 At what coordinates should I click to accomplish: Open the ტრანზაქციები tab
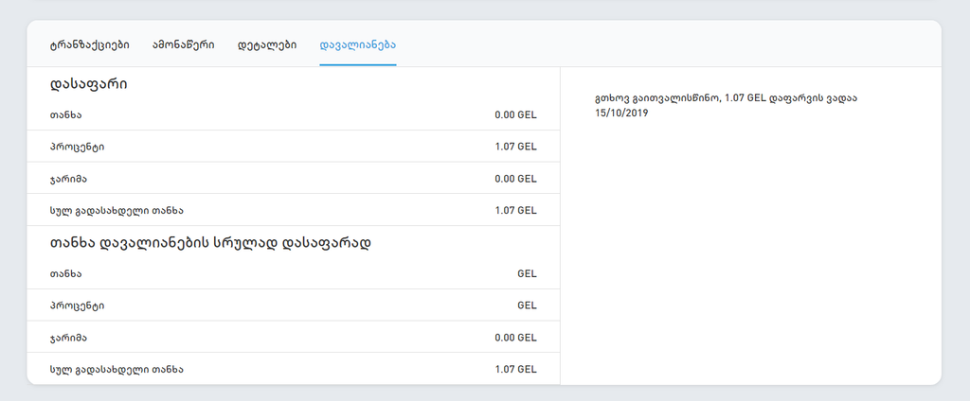(90, 45)
